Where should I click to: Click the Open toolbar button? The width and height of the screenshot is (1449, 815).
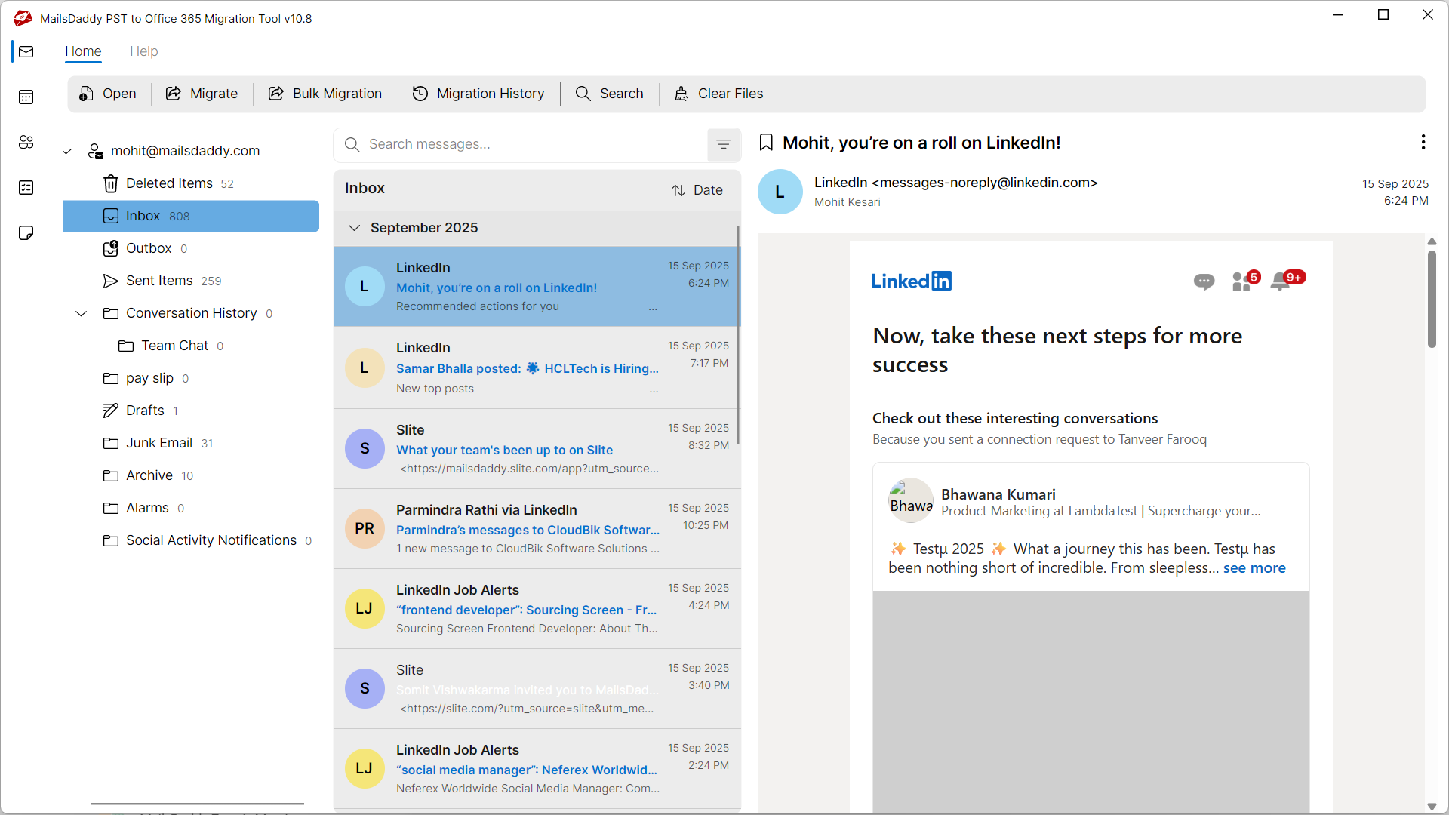pos(108,94)
